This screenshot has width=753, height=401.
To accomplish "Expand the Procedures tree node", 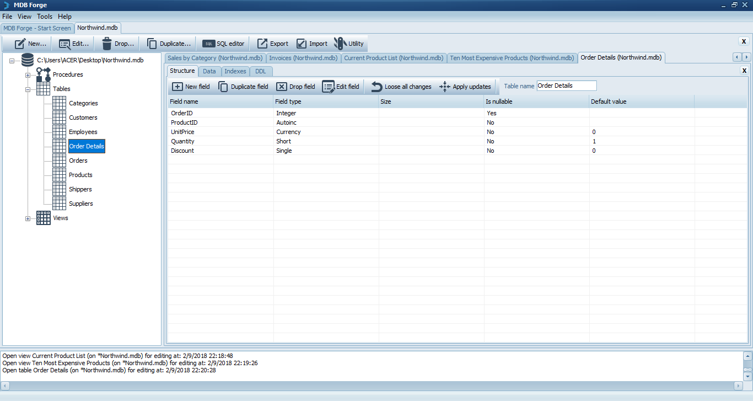I will [x=28, y=75].
